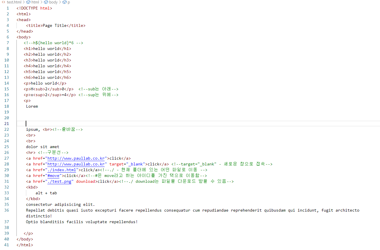Viewport: 380px width, 250px height.
Task: Click the h1 hello world line
Action: click(47, 48)
